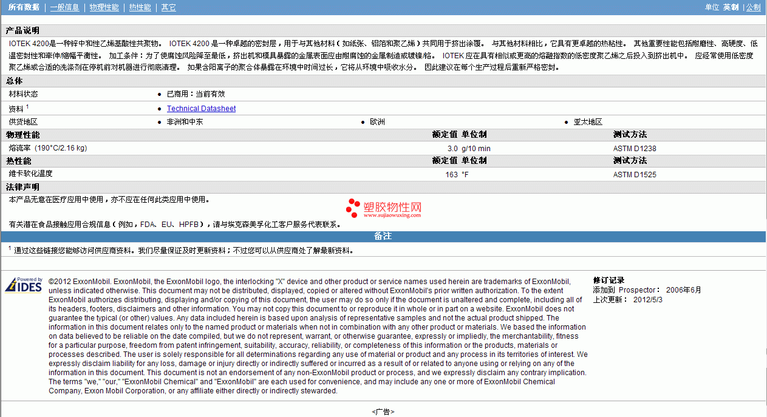
Task: Open the Technical Datasheet link
Action: click(201, 109)
